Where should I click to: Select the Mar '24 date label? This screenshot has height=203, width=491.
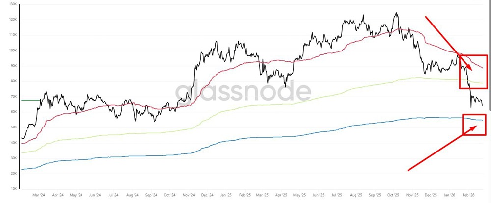pyautogui.click(x=39, y=195)
